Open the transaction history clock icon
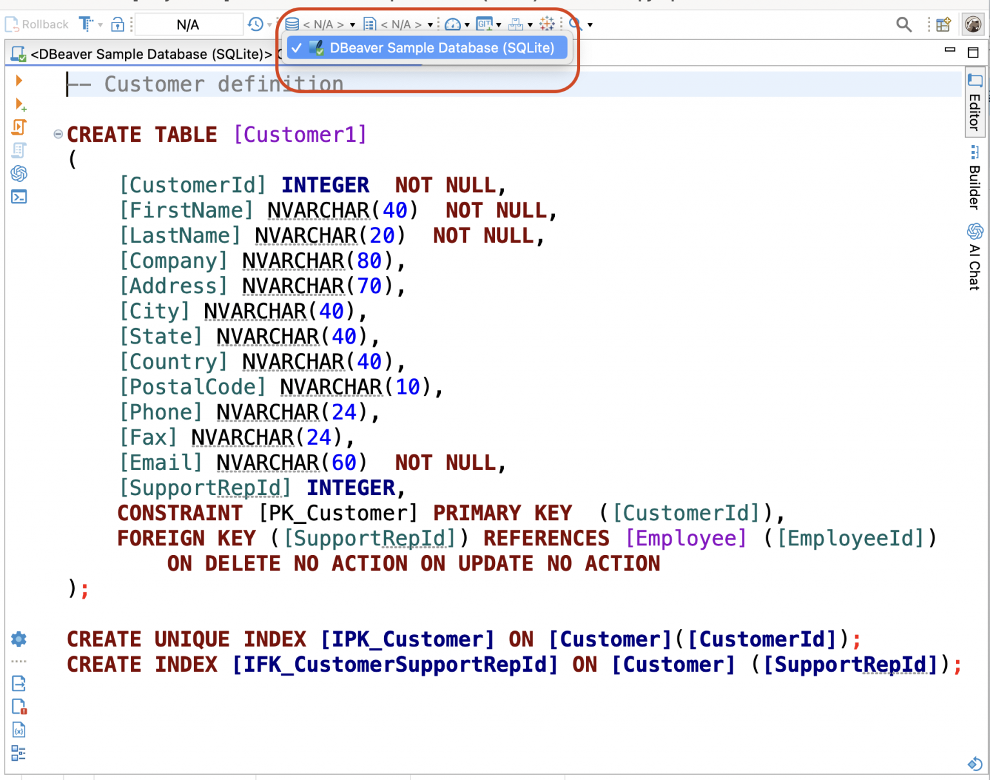 [x=255, y=24]
